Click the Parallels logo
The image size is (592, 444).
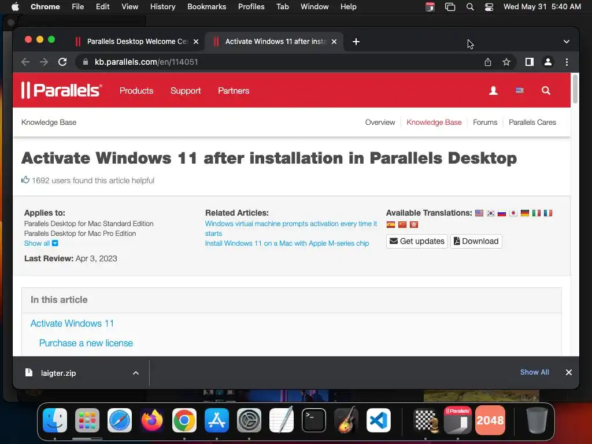(61, 90)
